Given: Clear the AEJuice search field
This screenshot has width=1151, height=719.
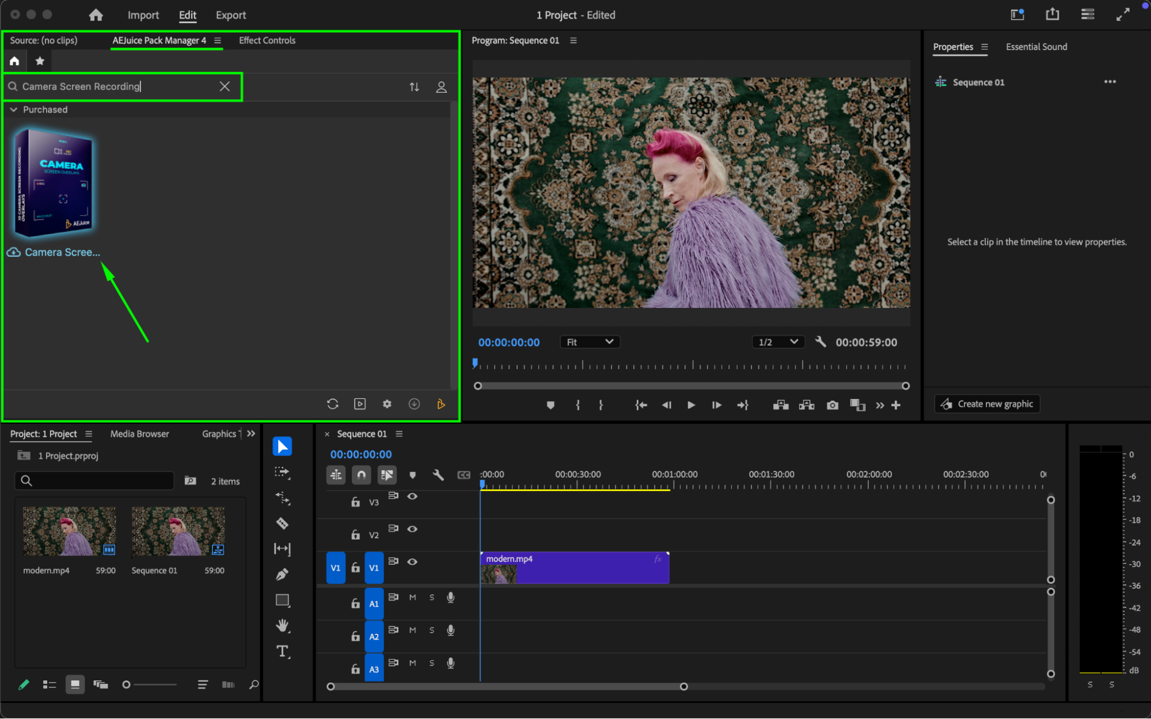Looking at the screenshot, I should (225, 86).
